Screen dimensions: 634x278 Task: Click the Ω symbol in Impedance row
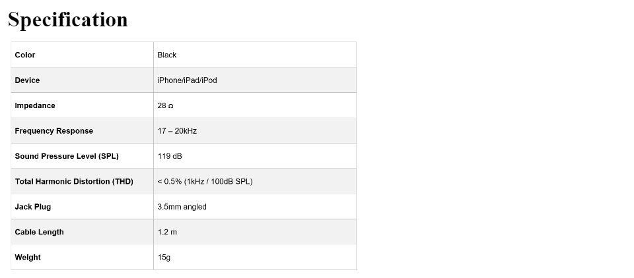tap(170, 107)
